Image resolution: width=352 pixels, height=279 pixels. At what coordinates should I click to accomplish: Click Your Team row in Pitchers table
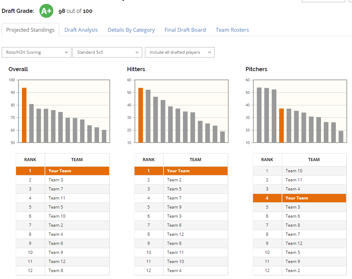click(299, 198)
